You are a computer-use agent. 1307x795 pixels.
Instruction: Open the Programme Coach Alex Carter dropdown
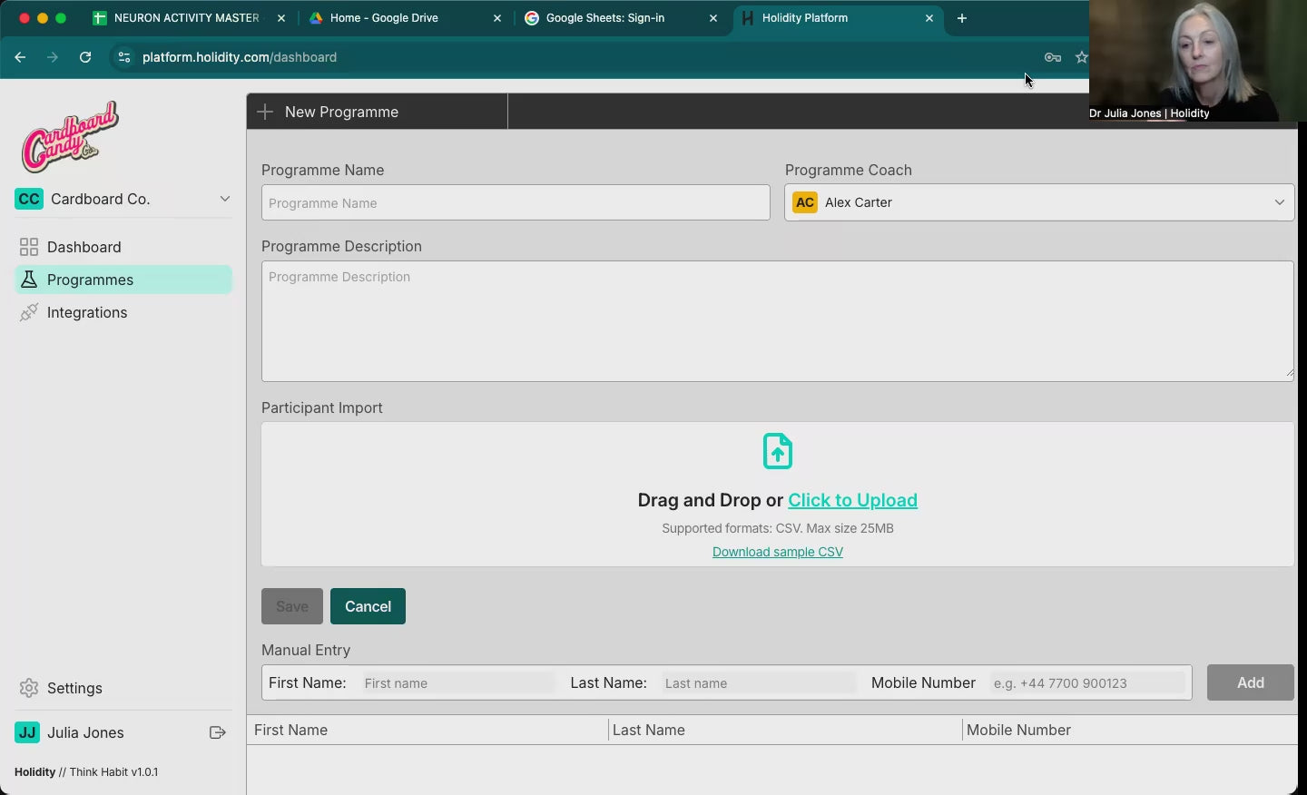(1039, 202)
